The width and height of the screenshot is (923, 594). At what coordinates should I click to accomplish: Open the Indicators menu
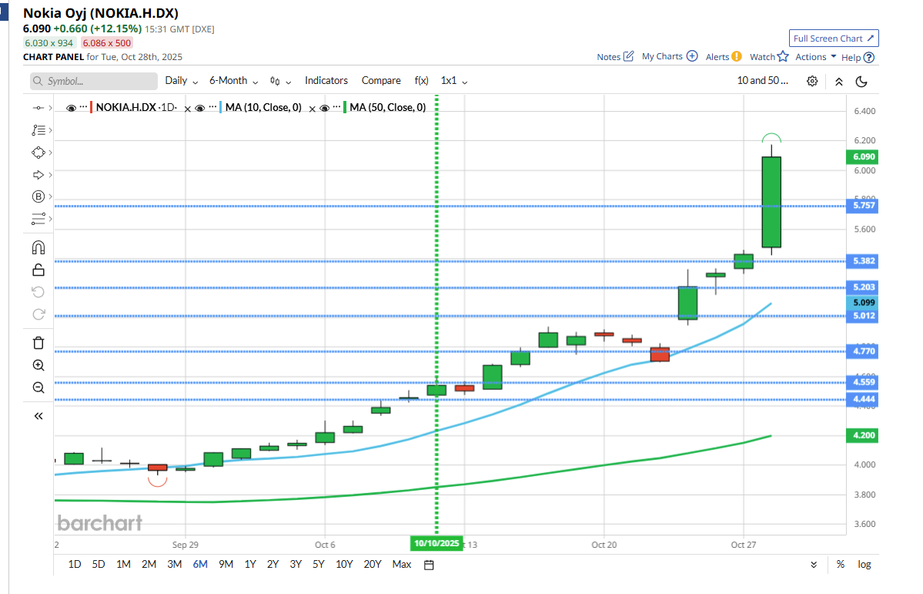pyautogui.click(x=326, y=81)
